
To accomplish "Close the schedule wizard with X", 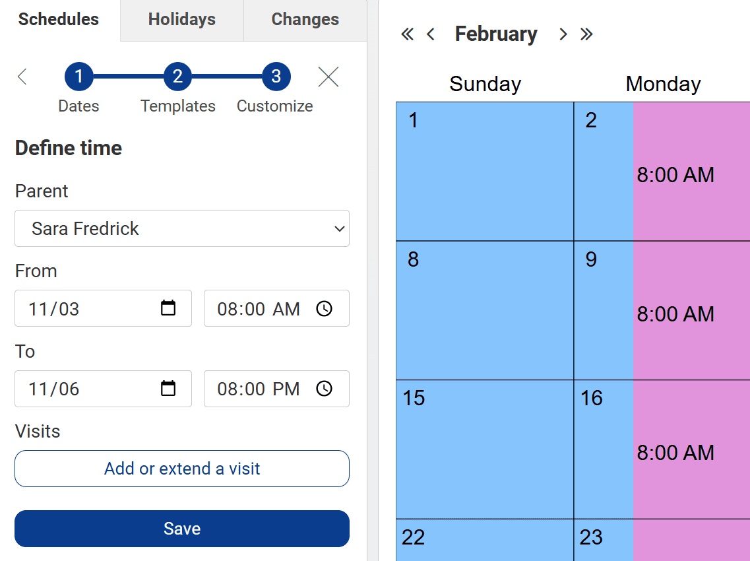I will coord(328,77).
